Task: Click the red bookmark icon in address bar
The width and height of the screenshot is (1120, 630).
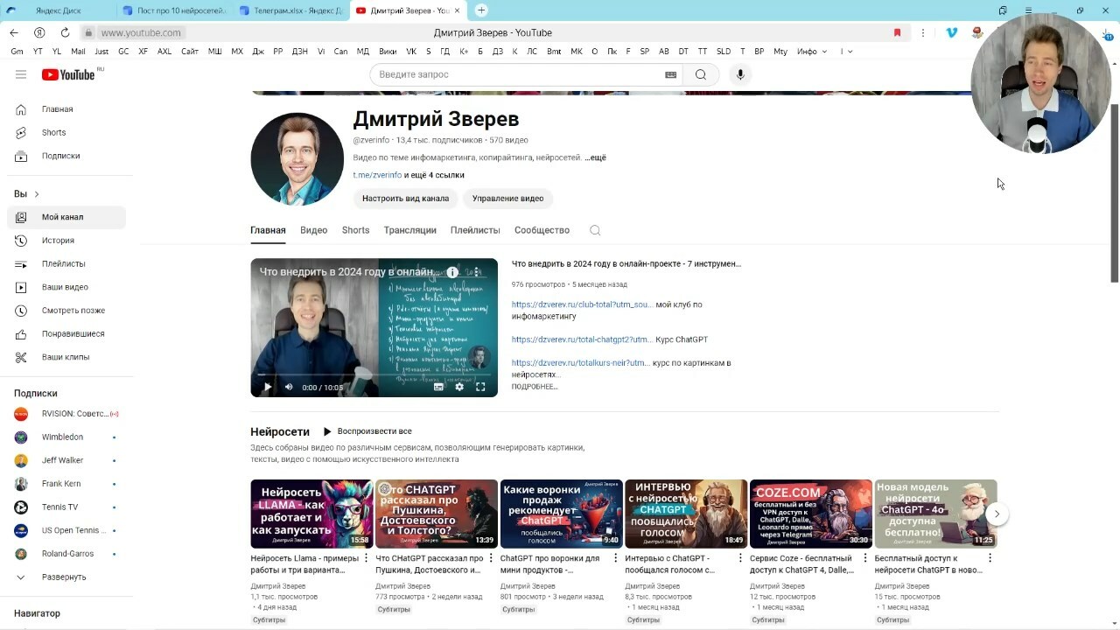Action: point(897,32)
